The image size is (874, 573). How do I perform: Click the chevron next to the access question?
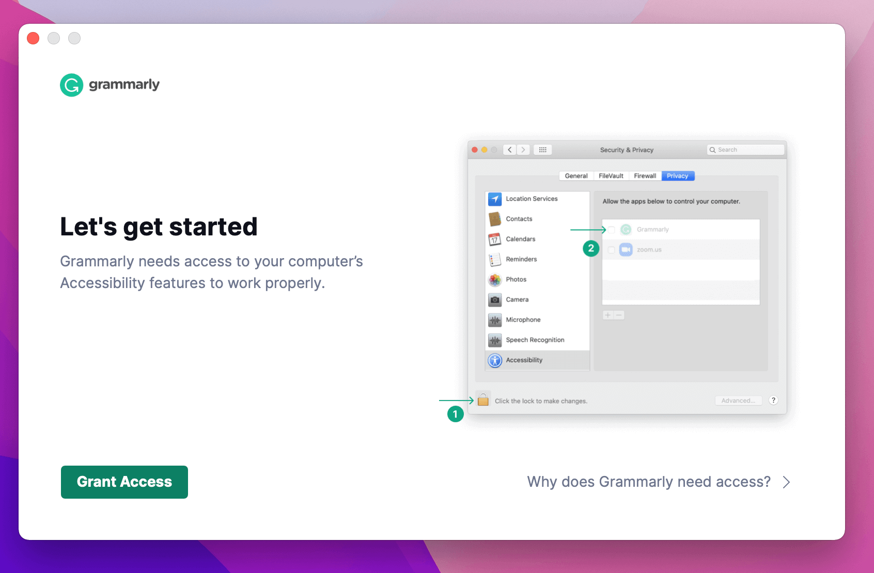(786, 482)
